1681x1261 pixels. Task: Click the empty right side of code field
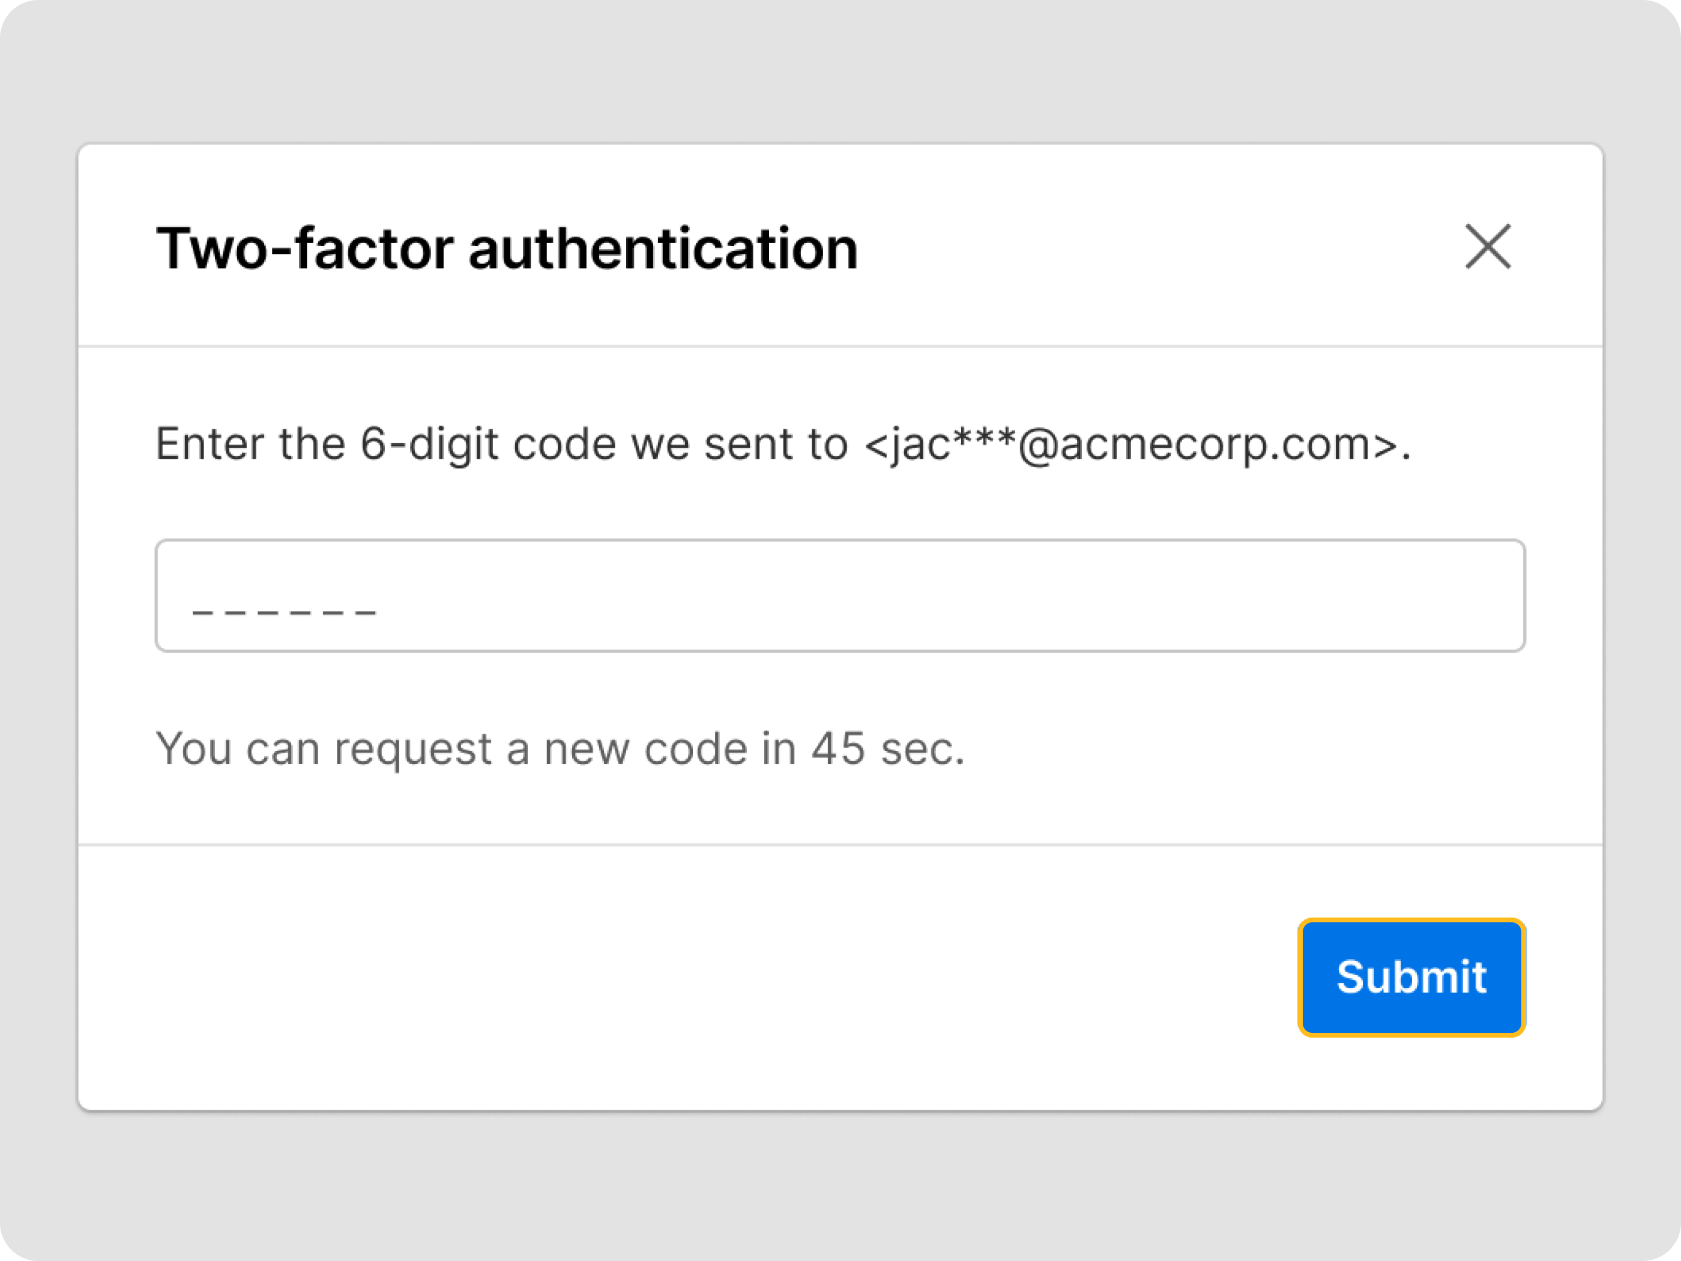click(x=1140, y=595)
